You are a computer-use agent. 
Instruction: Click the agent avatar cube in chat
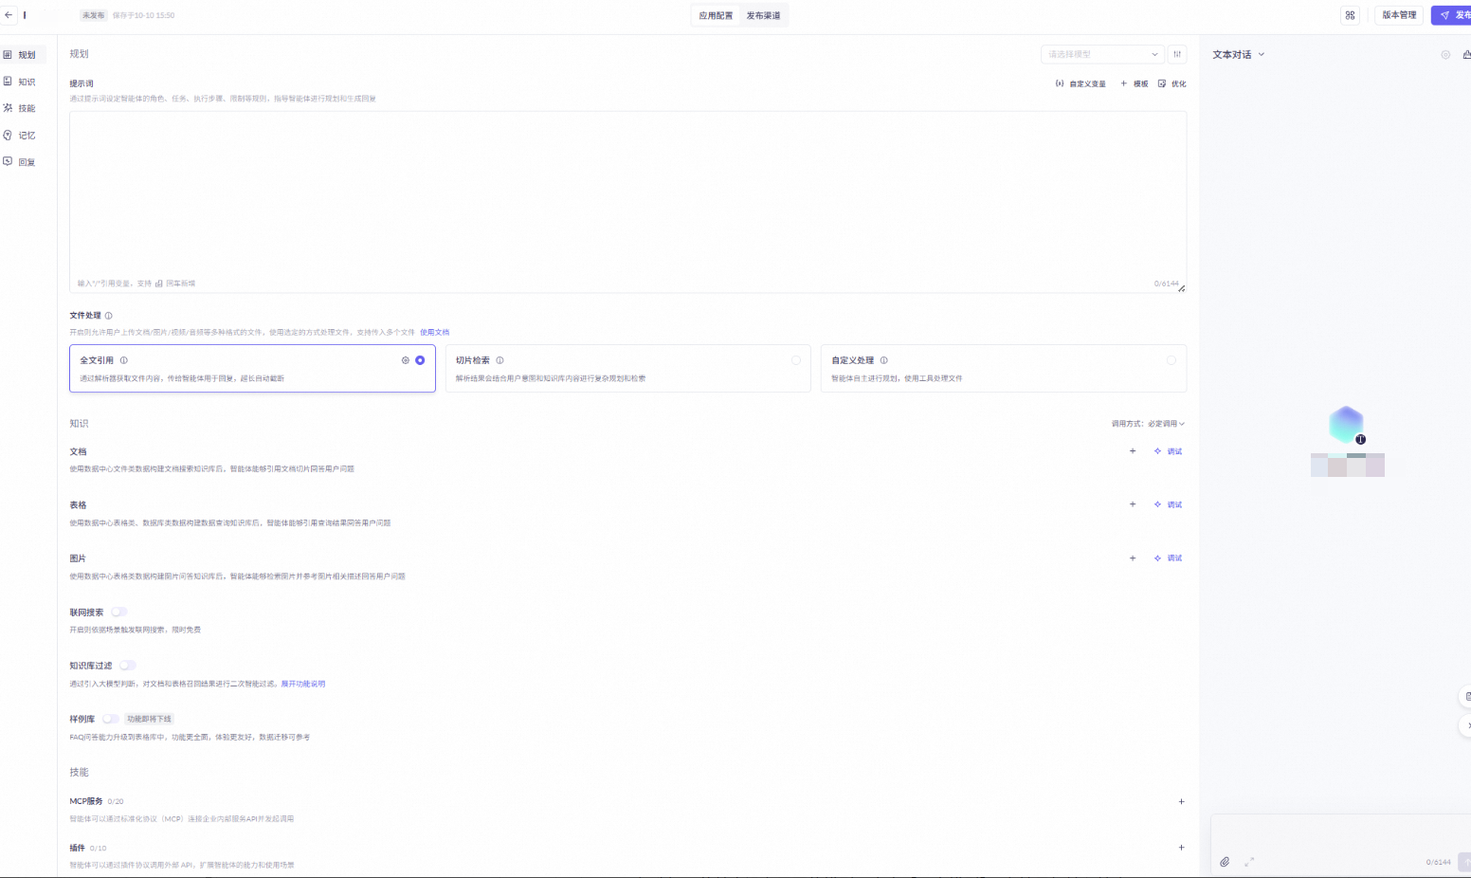pos(1346,425)
